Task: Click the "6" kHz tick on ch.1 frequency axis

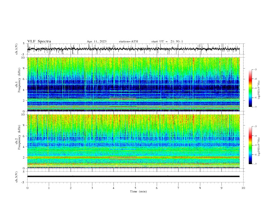Action: pyautogui.click(x=25, y=79)
